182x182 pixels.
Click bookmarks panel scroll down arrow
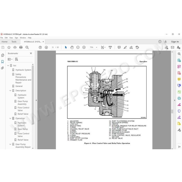(33, 148)
